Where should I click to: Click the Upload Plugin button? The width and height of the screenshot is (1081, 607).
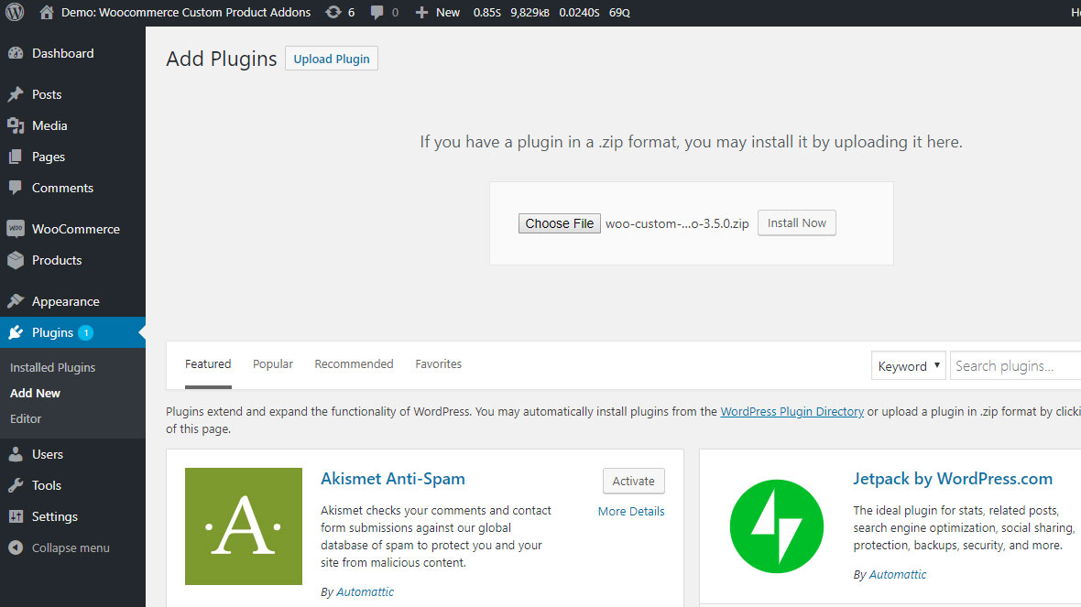pos(332,59)
